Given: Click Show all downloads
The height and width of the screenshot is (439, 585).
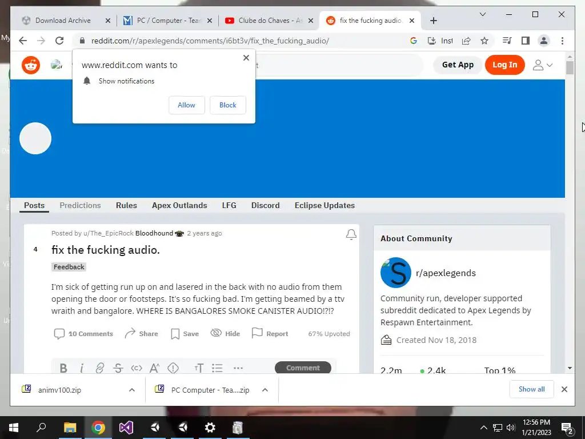Looking at the screenshot, I should 532,389.
